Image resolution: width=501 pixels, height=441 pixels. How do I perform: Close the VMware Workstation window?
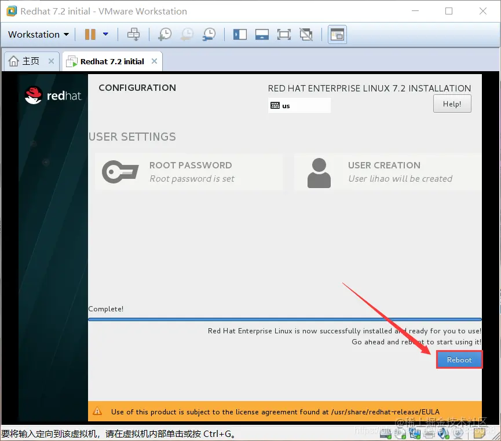483,11
